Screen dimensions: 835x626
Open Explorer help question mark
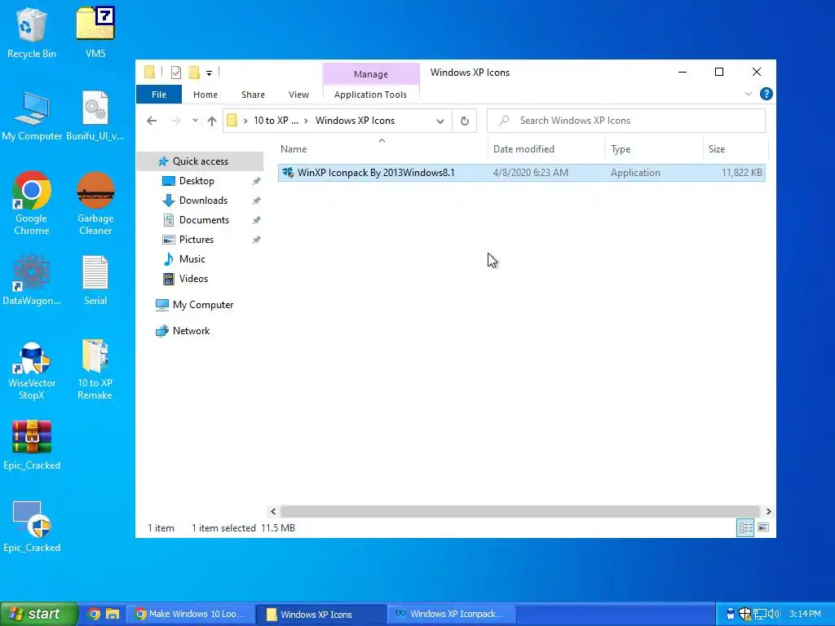click(x=767, y=95)
